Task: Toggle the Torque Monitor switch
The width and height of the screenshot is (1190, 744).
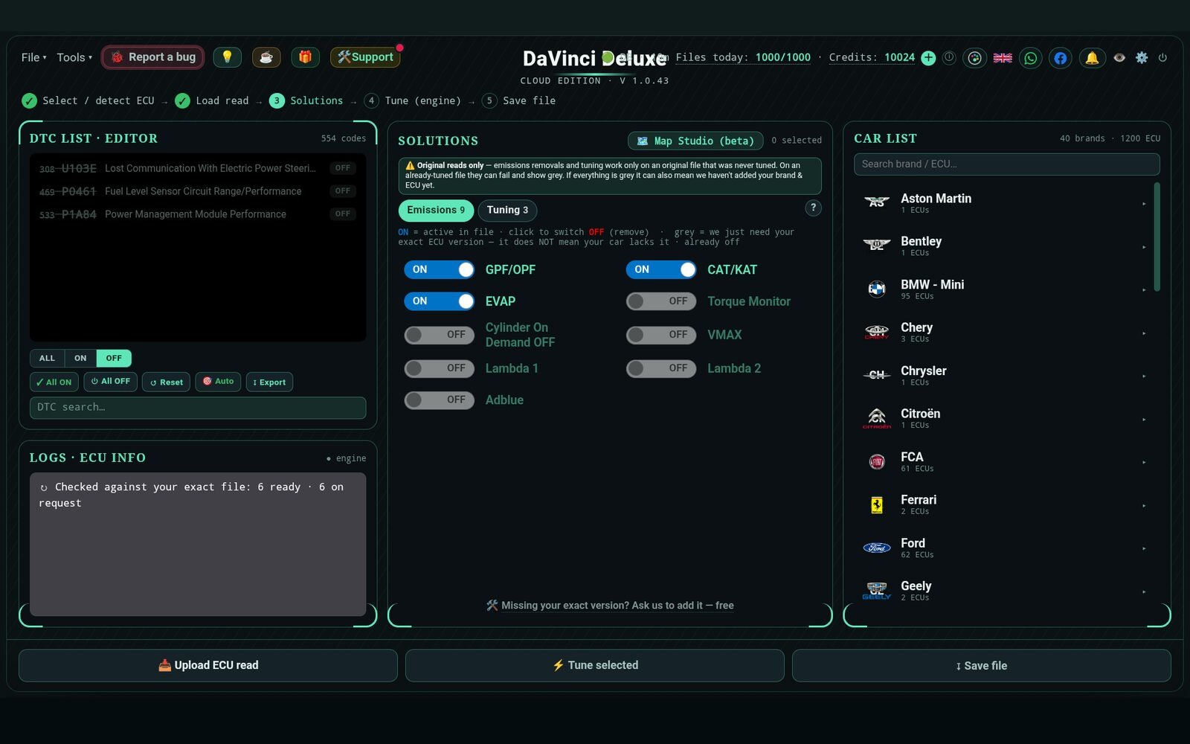Action: [661, 301]
